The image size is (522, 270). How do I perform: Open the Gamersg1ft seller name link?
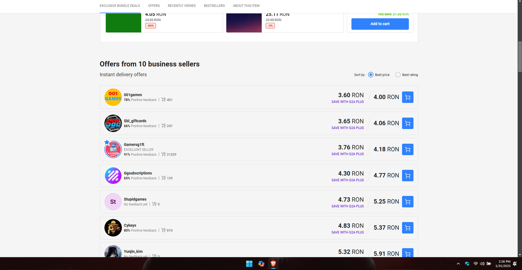(134, 145)
